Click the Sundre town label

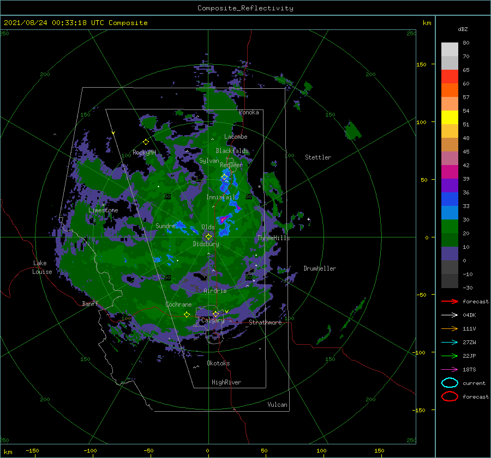(x=165, y=226)
